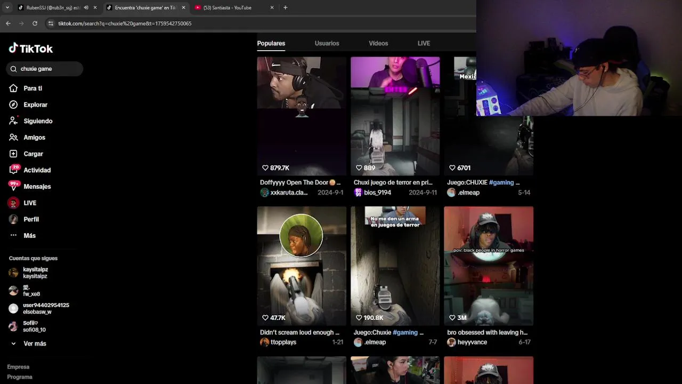Image resolution: width=682 pixels, height=384 pixels.
Task: Click the Cargar upload icon
Action: [13, 154]
